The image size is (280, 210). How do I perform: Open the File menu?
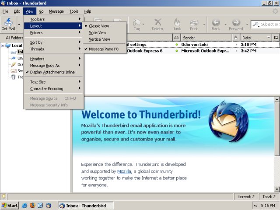tap(5, 11)
